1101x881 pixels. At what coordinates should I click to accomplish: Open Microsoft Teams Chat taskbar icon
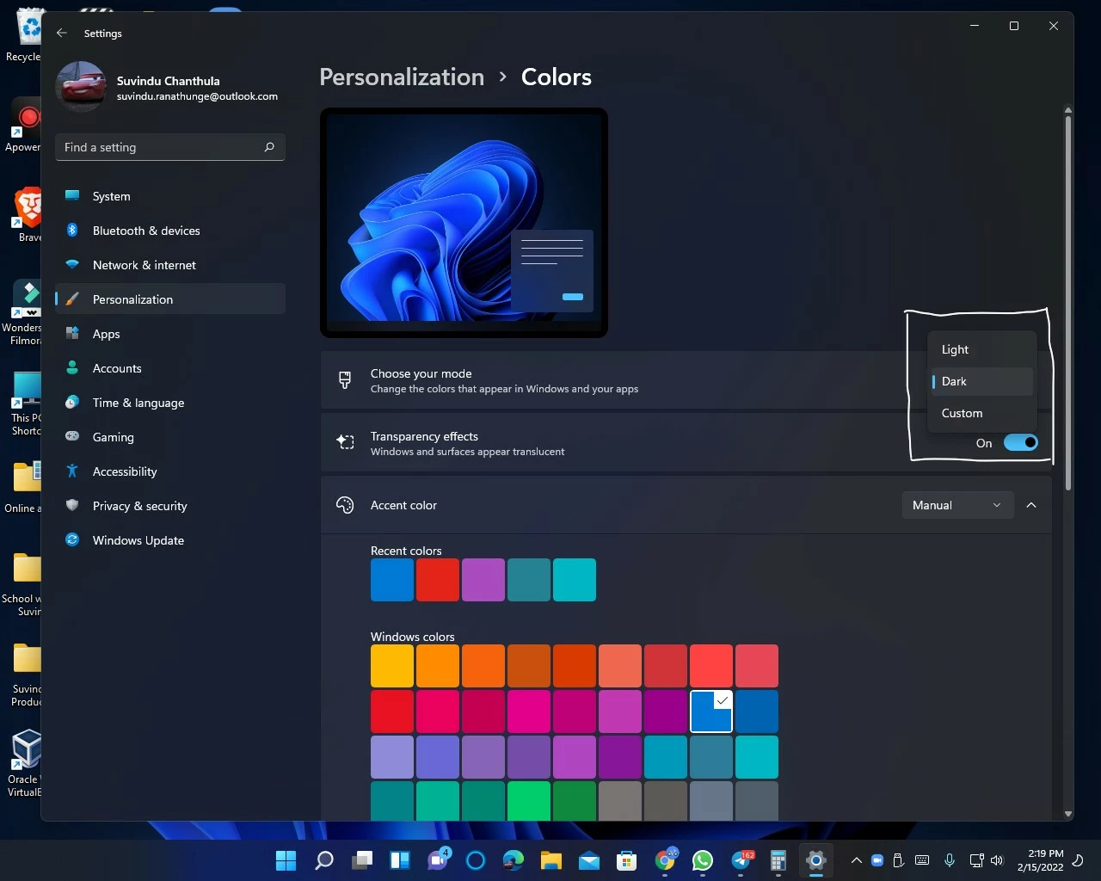pyautogui.click(x=438, y=860)
